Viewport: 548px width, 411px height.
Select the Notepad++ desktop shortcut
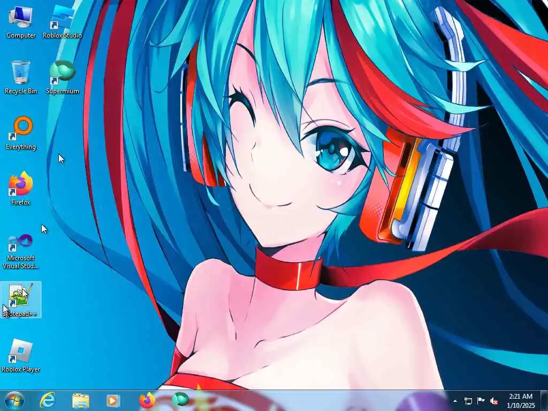click(21, 300)
